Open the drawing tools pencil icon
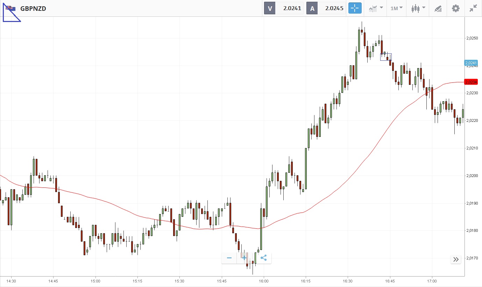Screen dimensions: 482x287 click(x=438, y=8)
